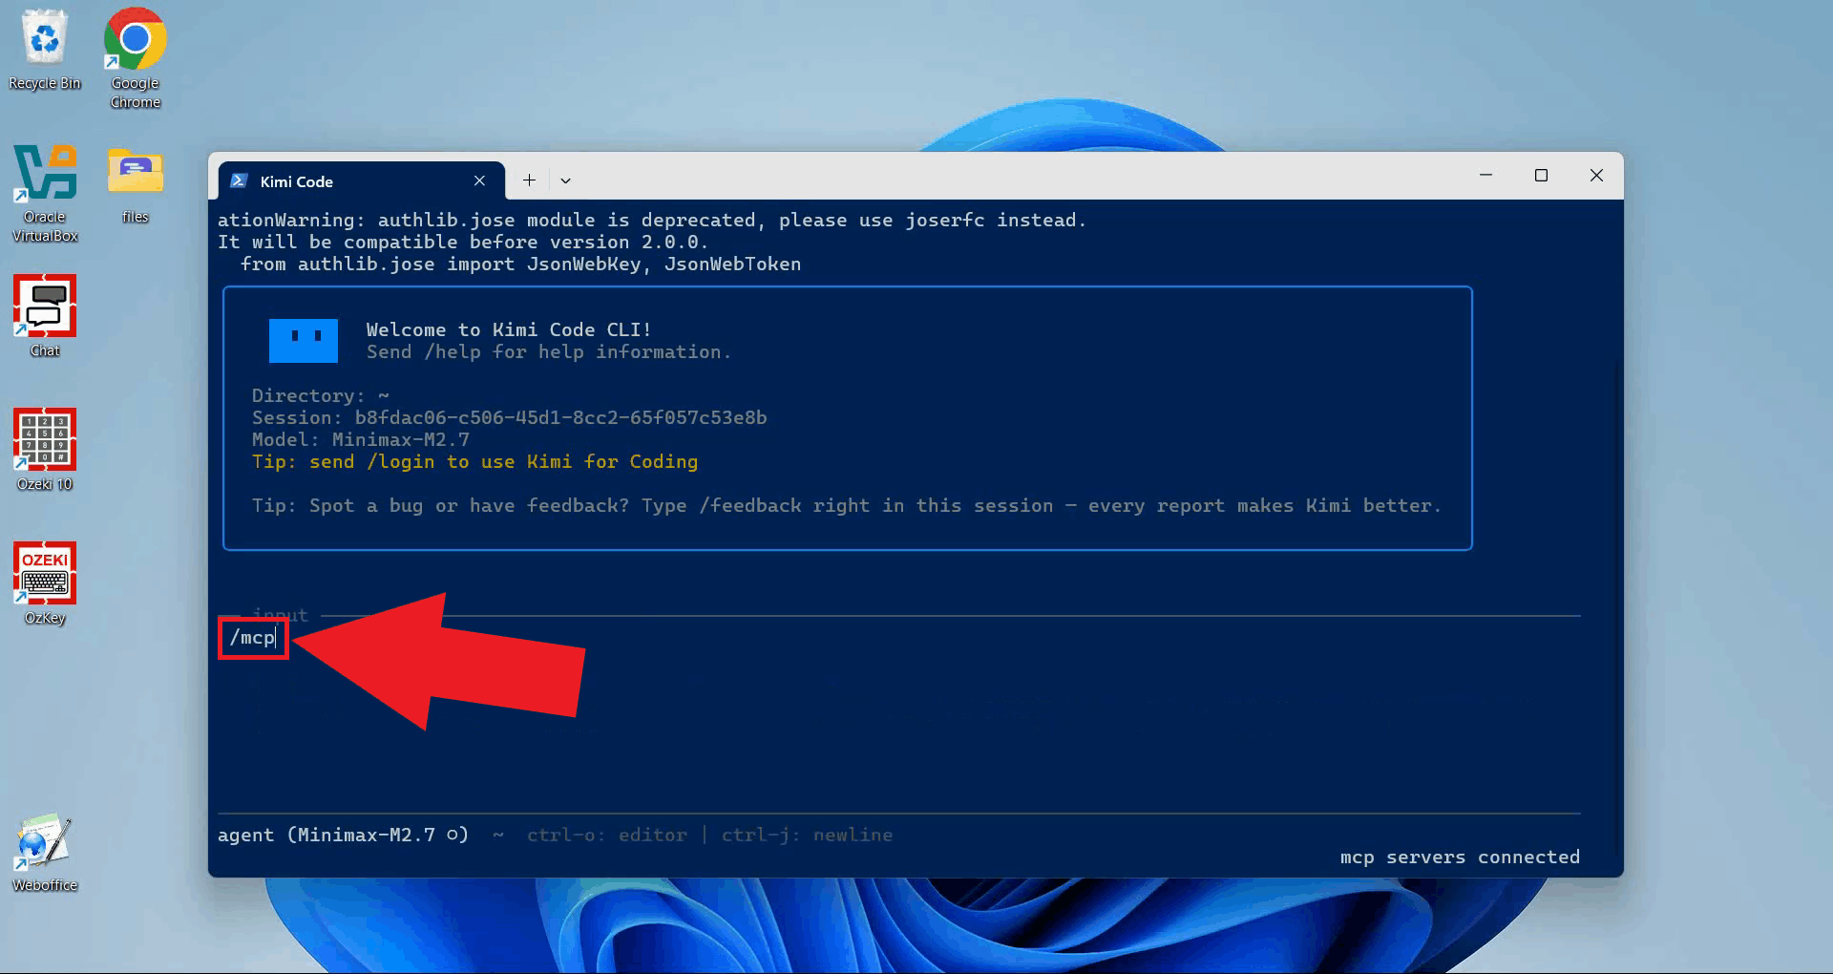This screenshot has height=974, width=1833.
Task: Click 'agent (Minimax-M2.7' status text
Action: 343,835
